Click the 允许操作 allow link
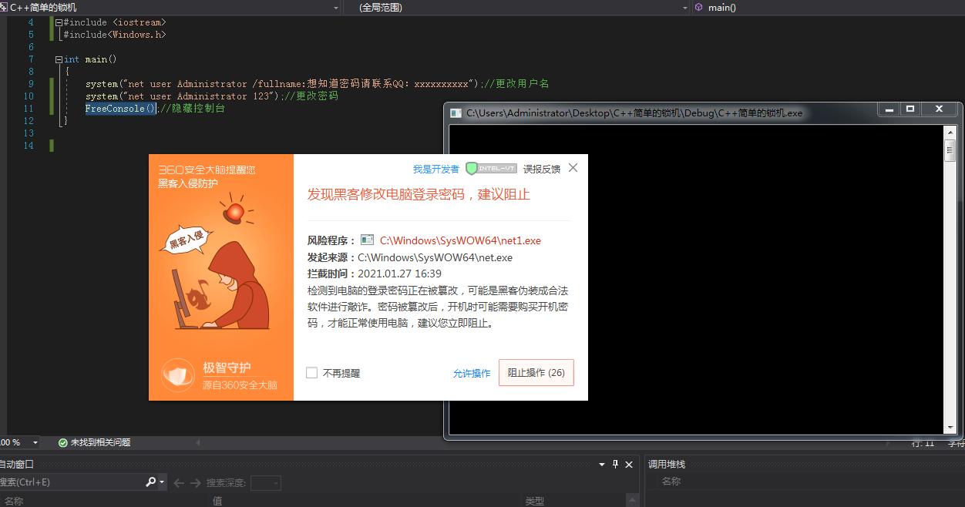The image size is (965, 507). tap(472, 373)
